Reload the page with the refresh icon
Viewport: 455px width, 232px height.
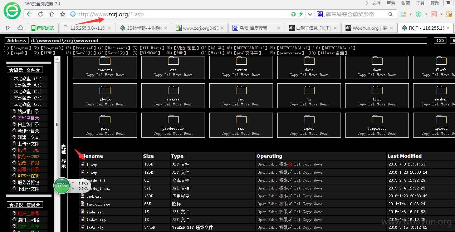(x=40, y=14)
